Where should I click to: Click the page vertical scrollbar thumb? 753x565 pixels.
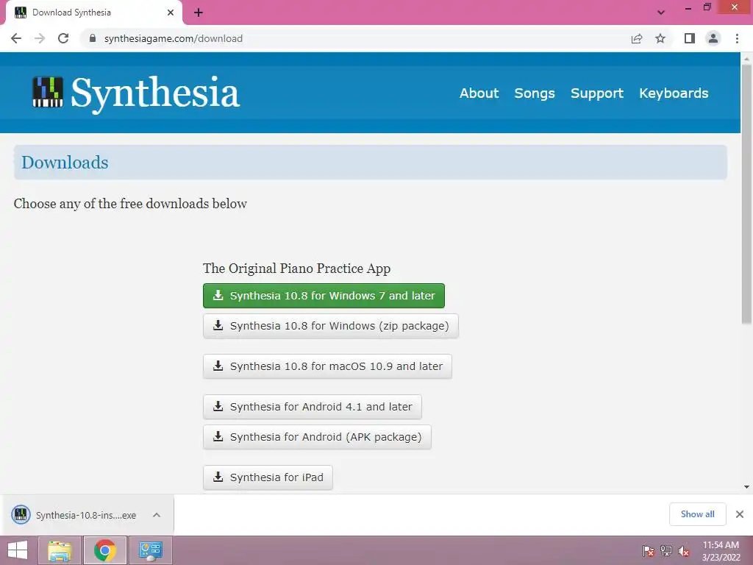746,194
